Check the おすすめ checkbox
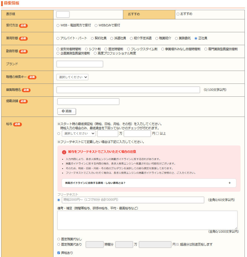This screenshot has width=247, height=257. point(178,14)
